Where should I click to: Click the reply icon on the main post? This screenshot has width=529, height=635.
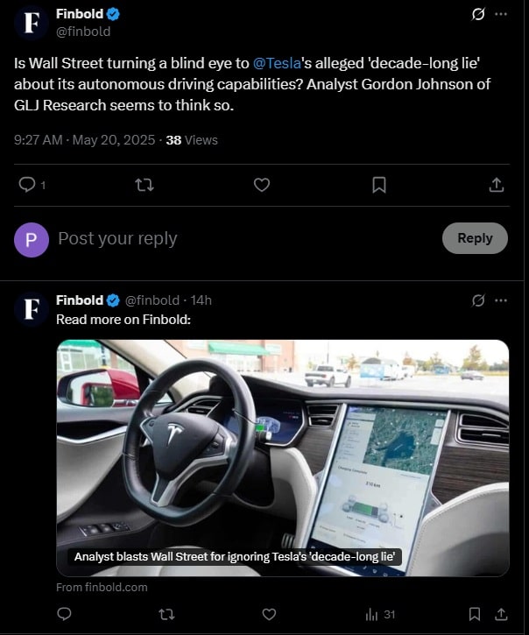[27, 185]
